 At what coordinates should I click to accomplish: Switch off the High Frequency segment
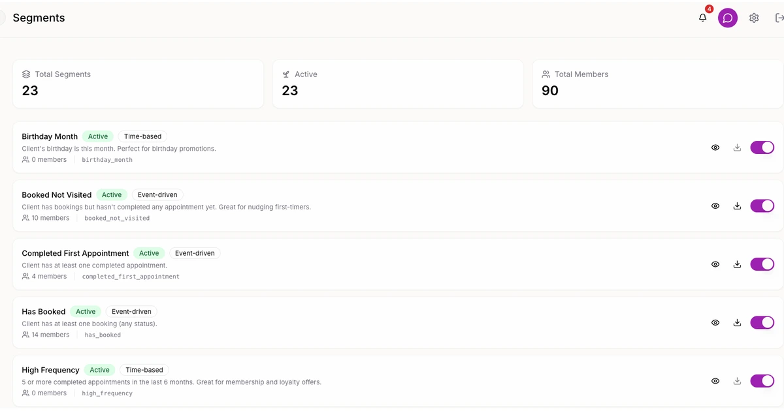coord(762,381)
